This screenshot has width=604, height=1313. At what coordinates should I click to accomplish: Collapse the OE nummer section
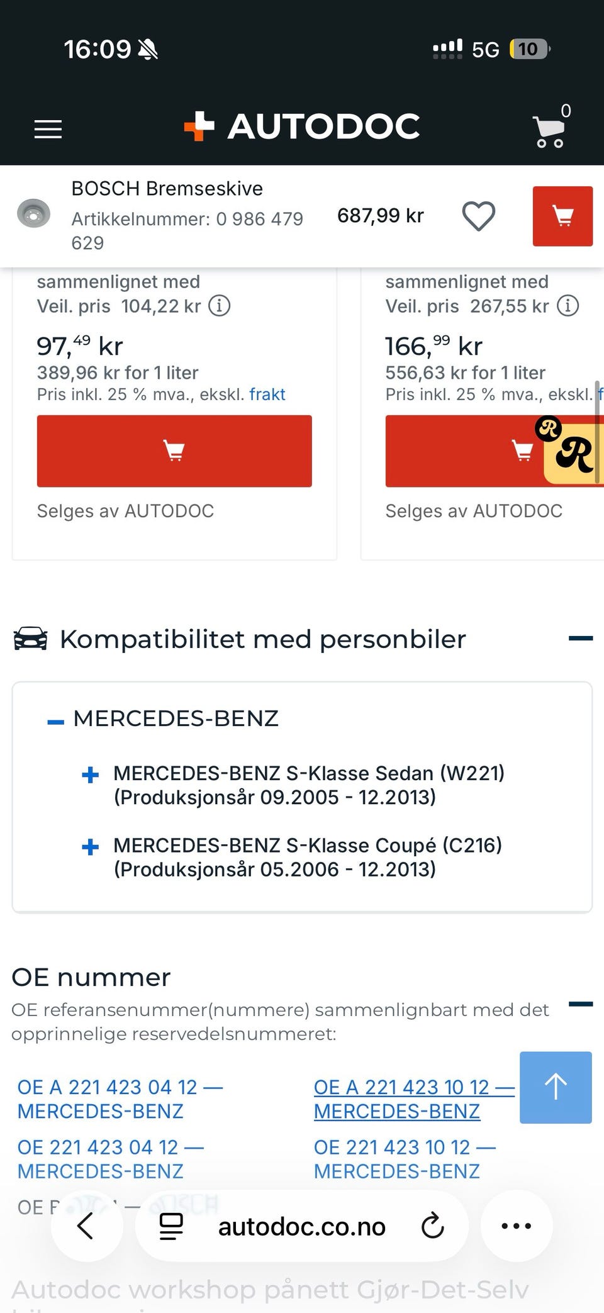pyautogui.click(x=581, y=1004)
